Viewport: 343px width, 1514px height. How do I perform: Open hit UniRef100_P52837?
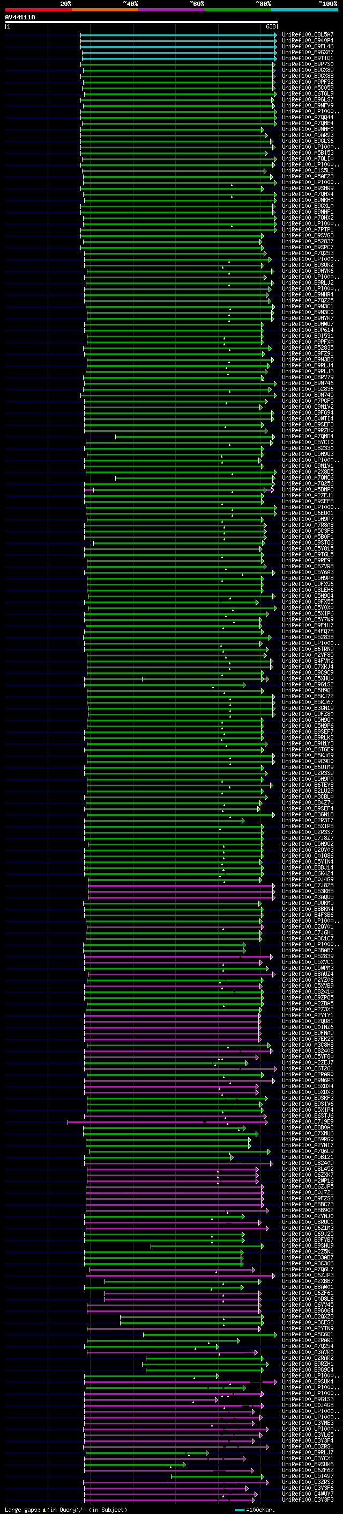308,242
